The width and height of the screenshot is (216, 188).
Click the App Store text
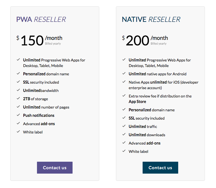point(137,102)
